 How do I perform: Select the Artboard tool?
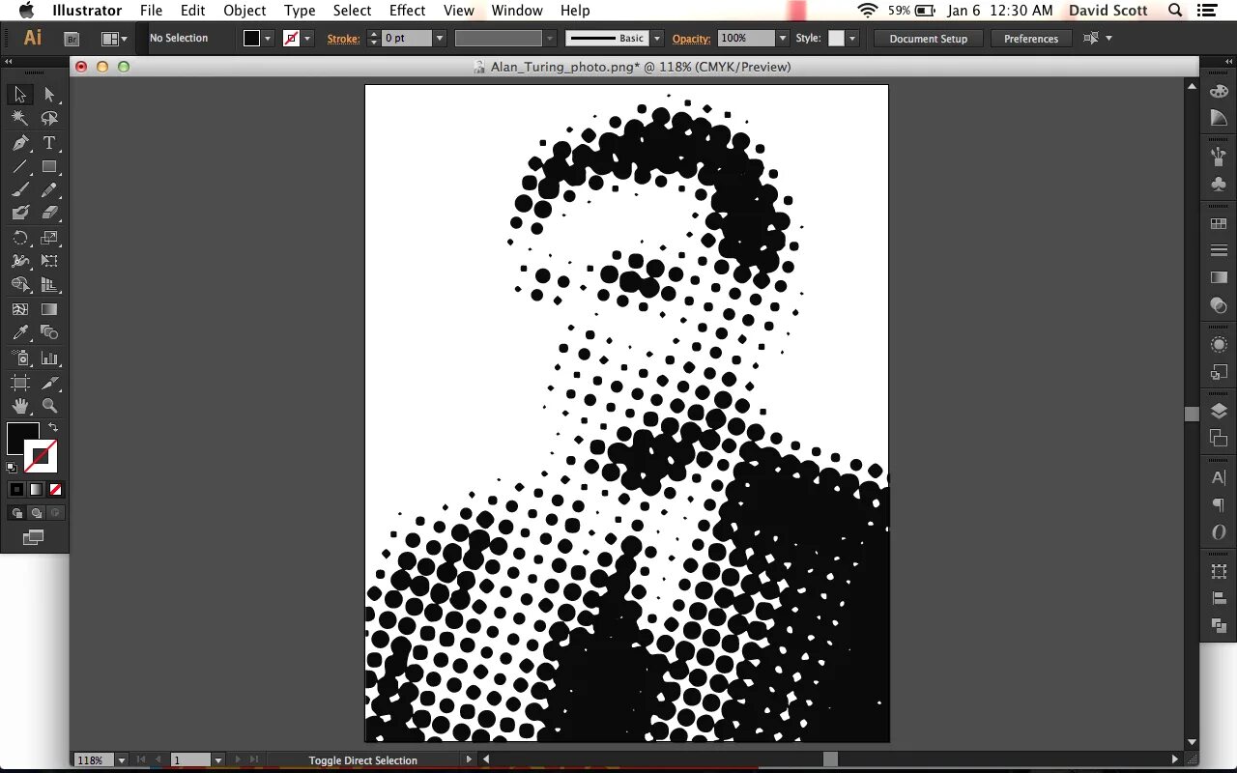point(19,383)
